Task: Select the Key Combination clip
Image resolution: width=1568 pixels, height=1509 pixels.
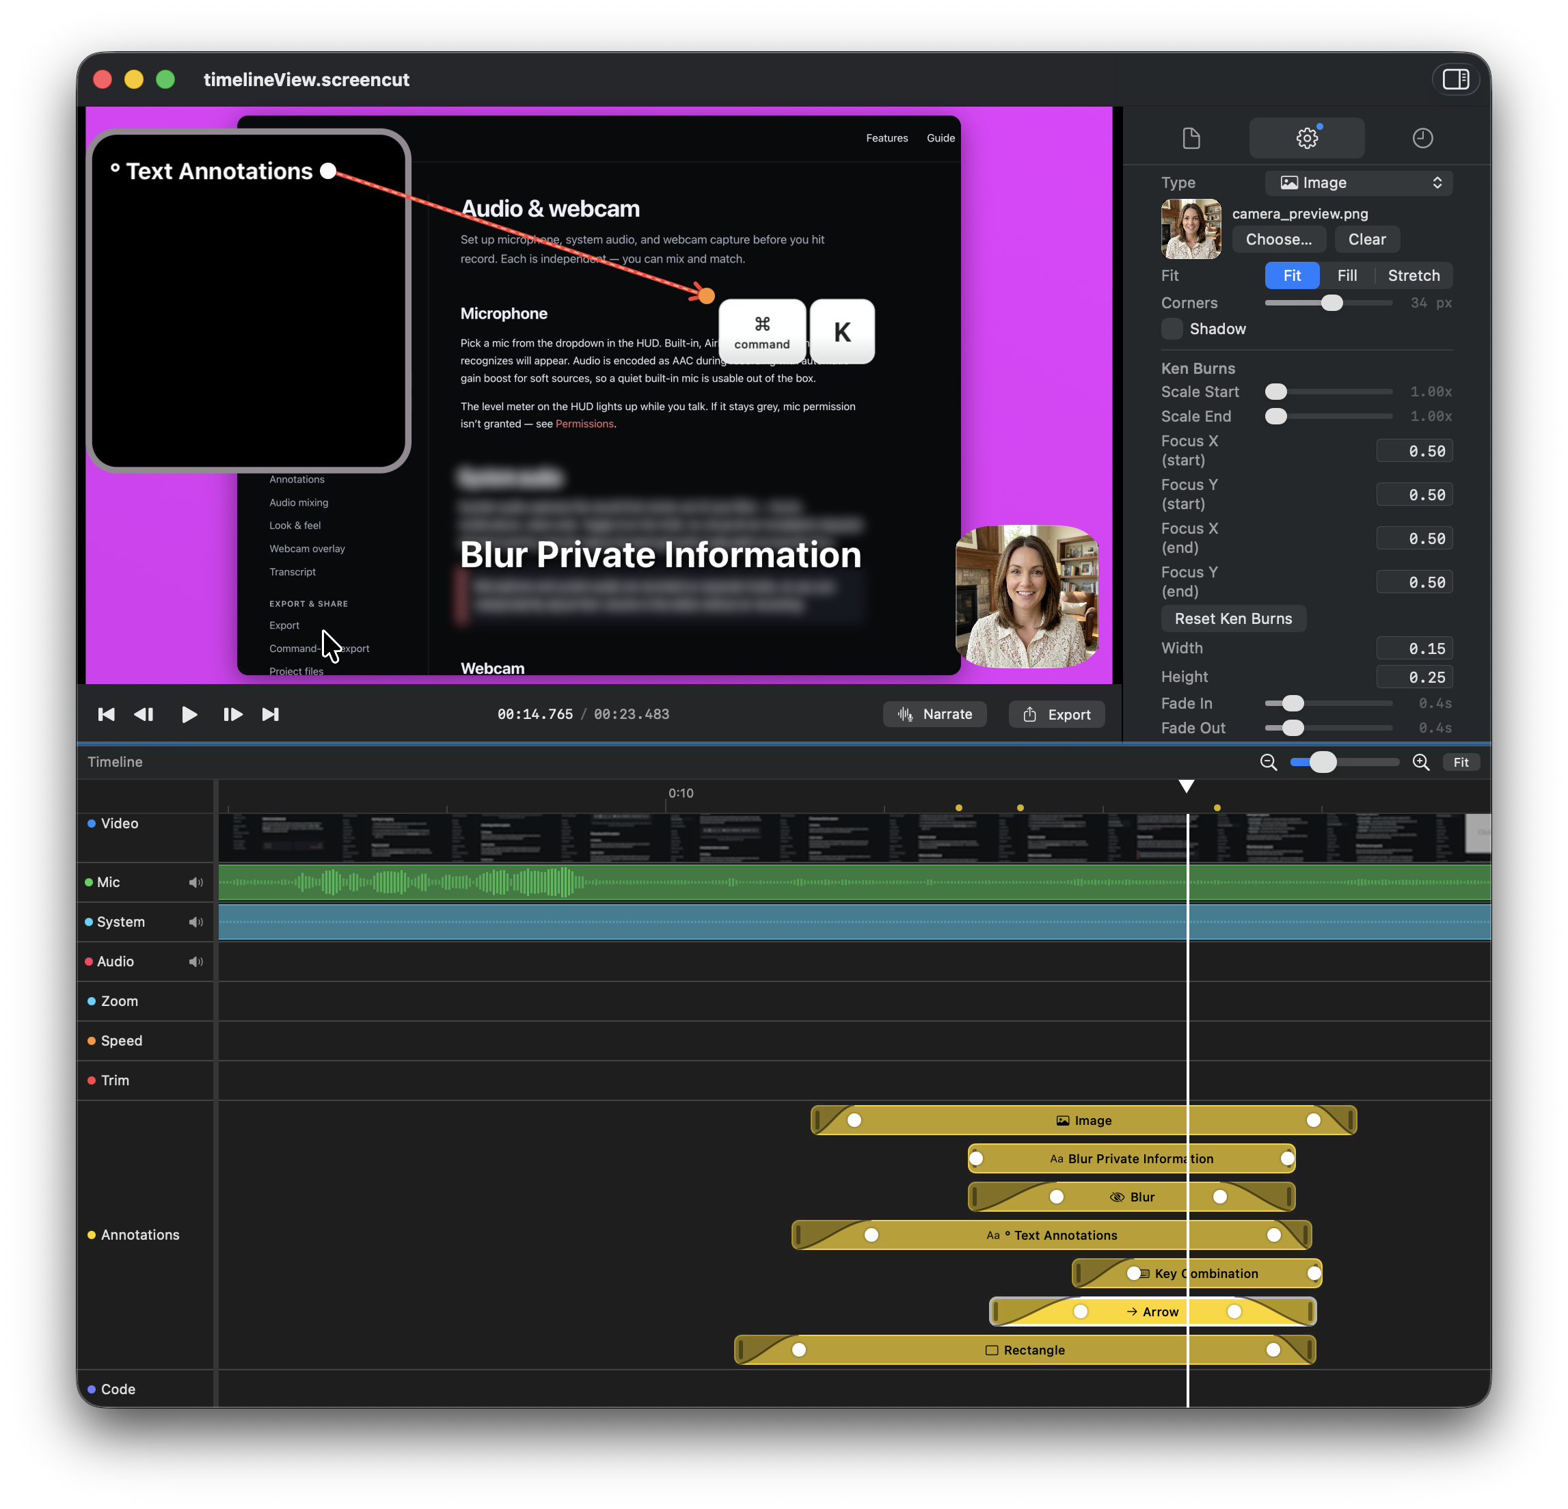Action: (1197, 1273)
